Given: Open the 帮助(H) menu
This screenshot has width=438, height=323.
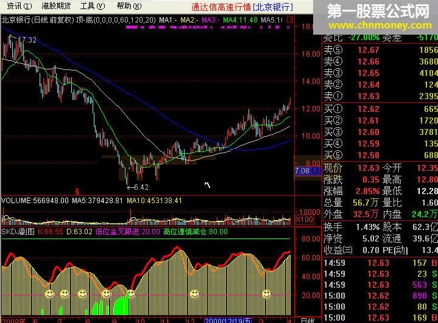Looking at the screenshot, I should [x=129, y=6].
